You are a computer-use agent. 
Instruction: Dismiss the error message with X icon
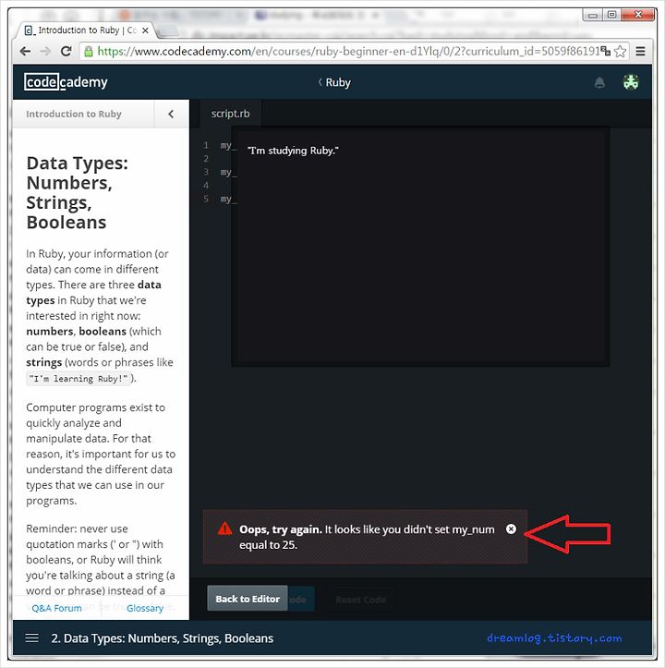(x=511, y=528)
